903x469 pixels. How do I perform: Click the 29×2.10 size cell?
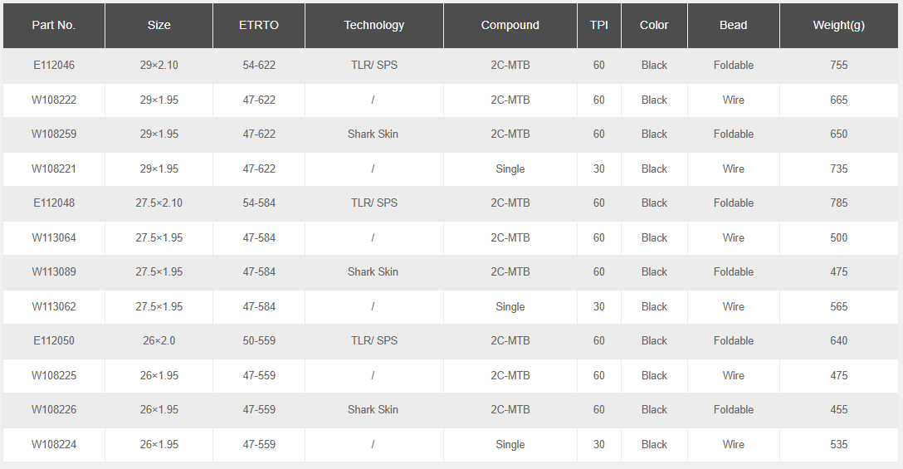pos(159,65)
